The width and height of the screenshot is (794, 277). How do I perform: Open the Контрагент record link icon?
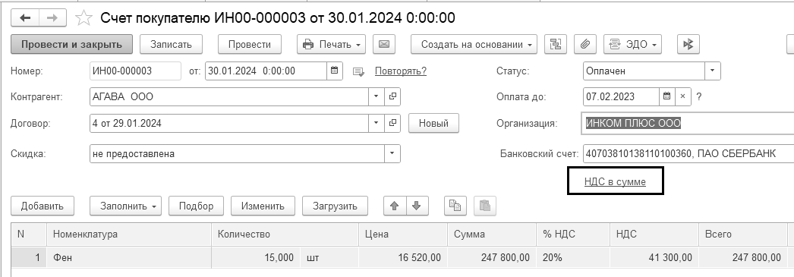pyautogui.click(x=392, y=96)
